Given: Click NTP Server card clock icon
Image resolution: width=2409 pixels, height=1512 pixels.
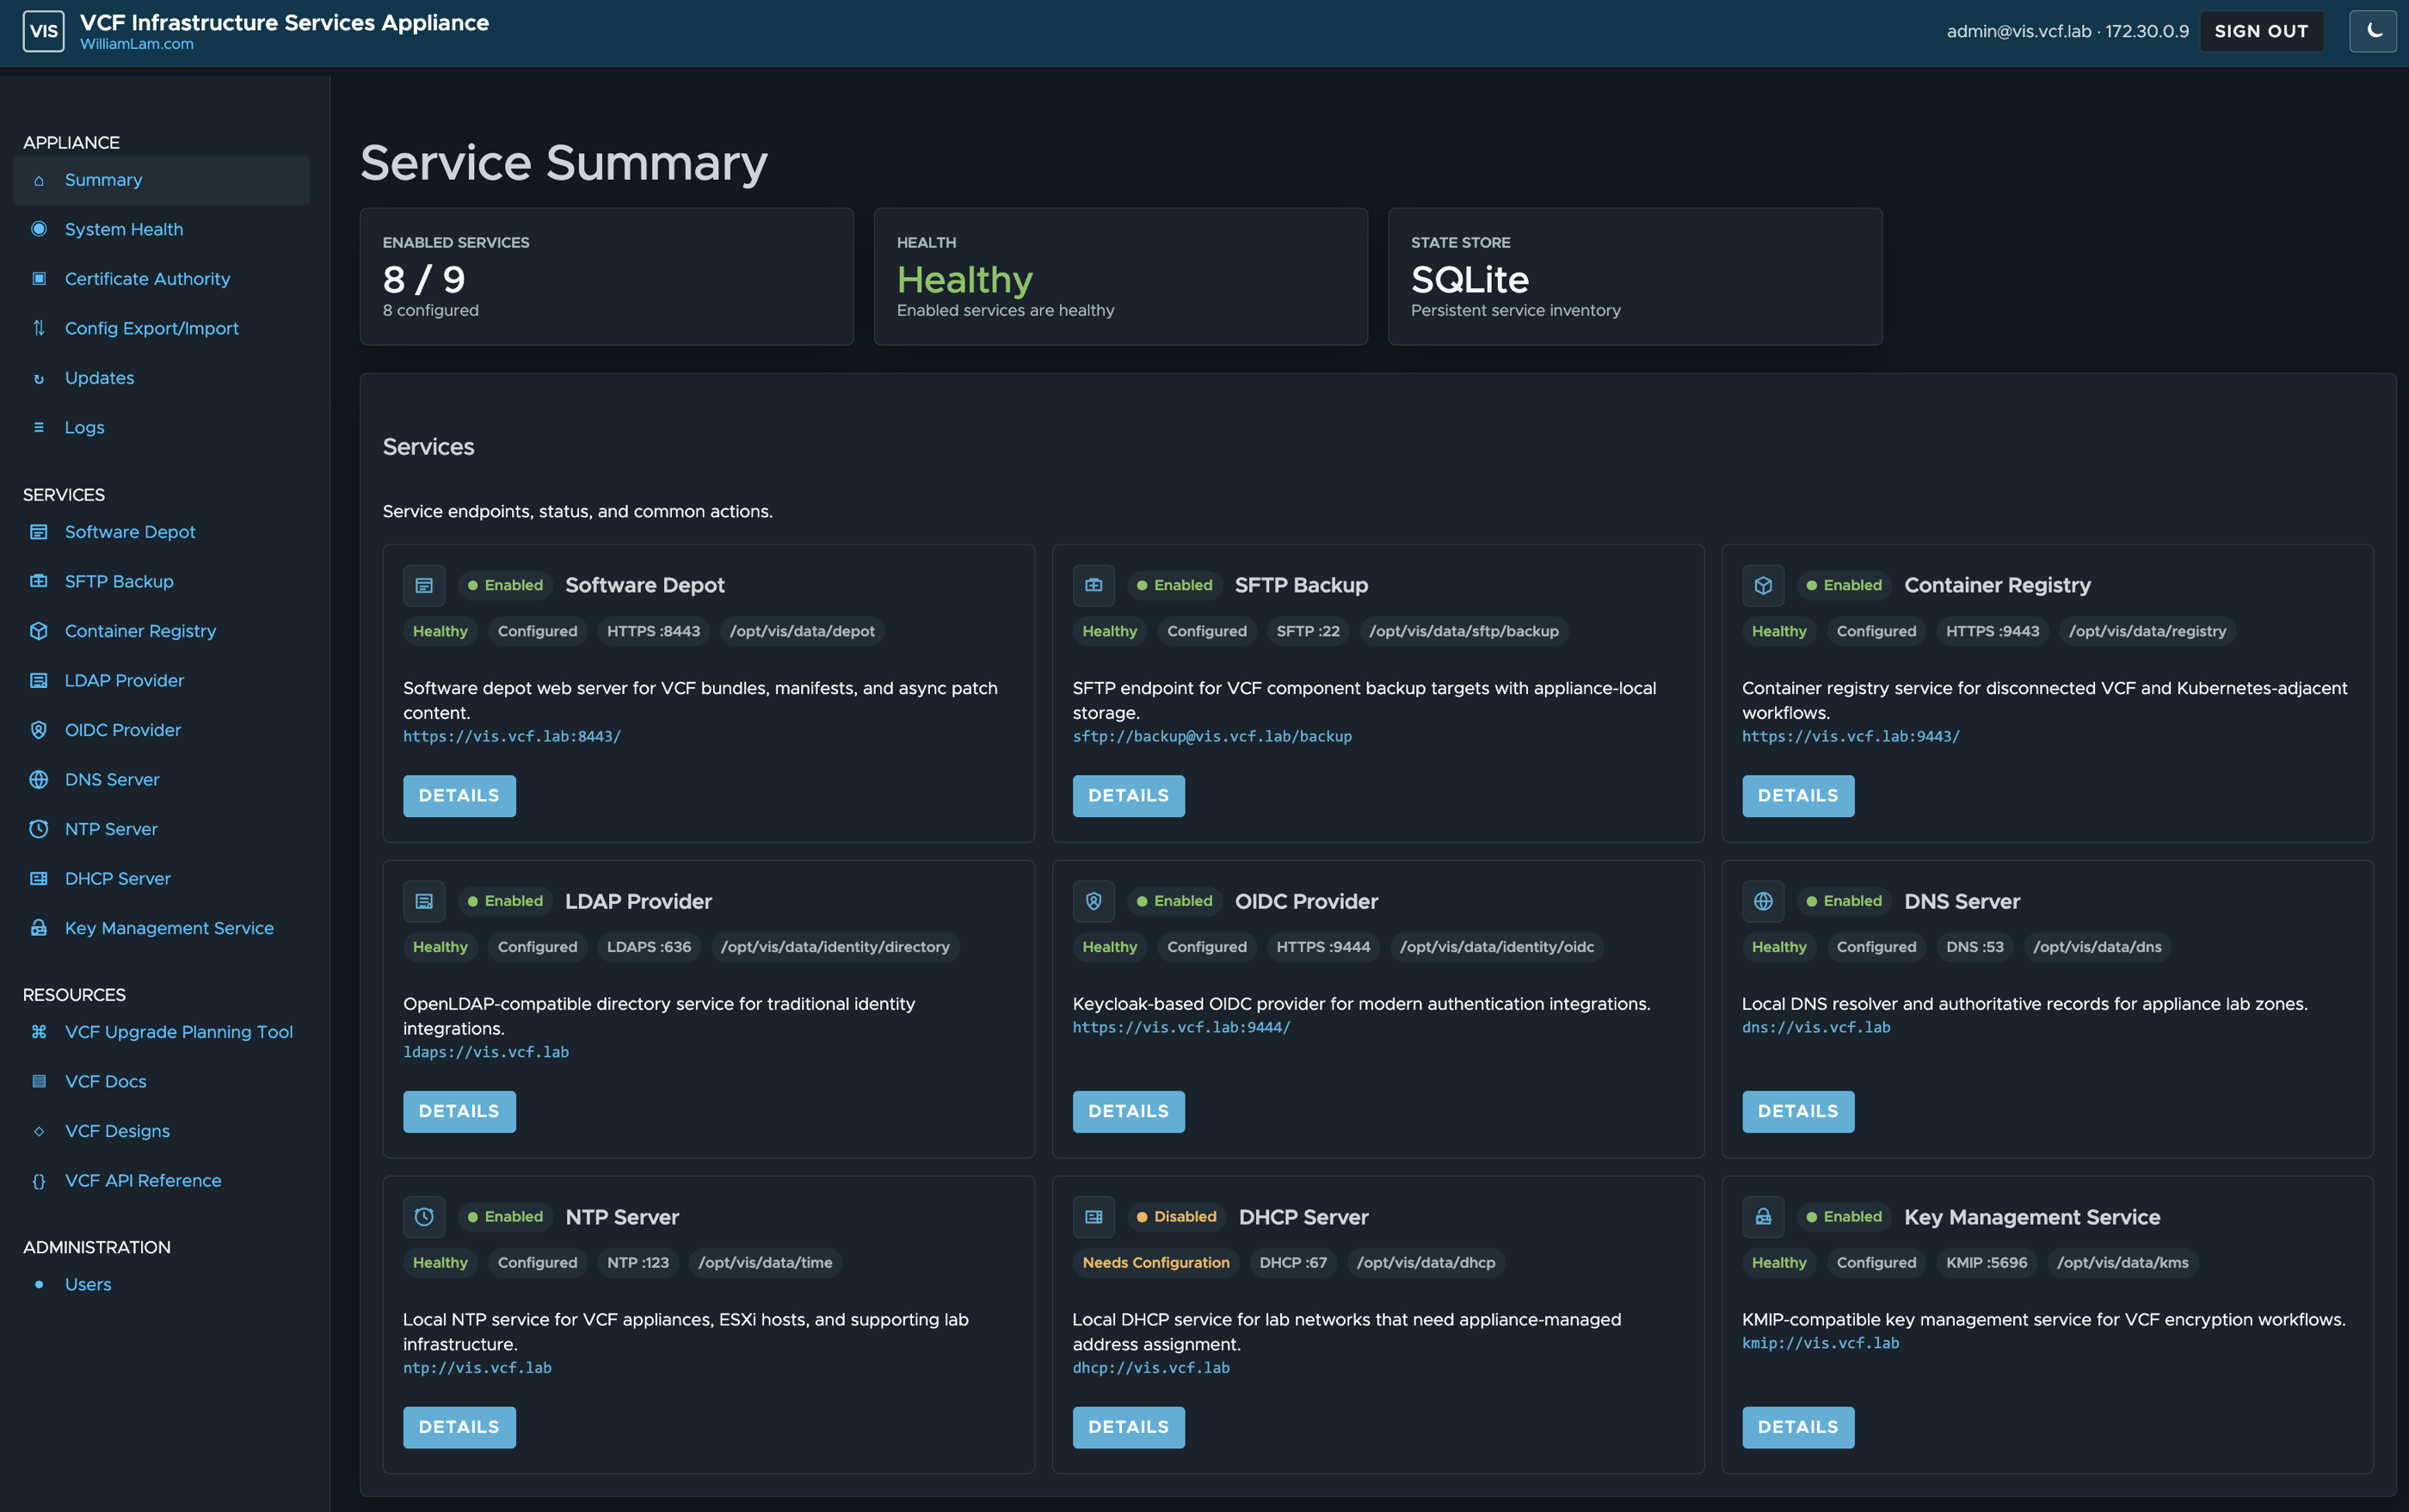Looking at the screenshot, I should coord(424,1217).
